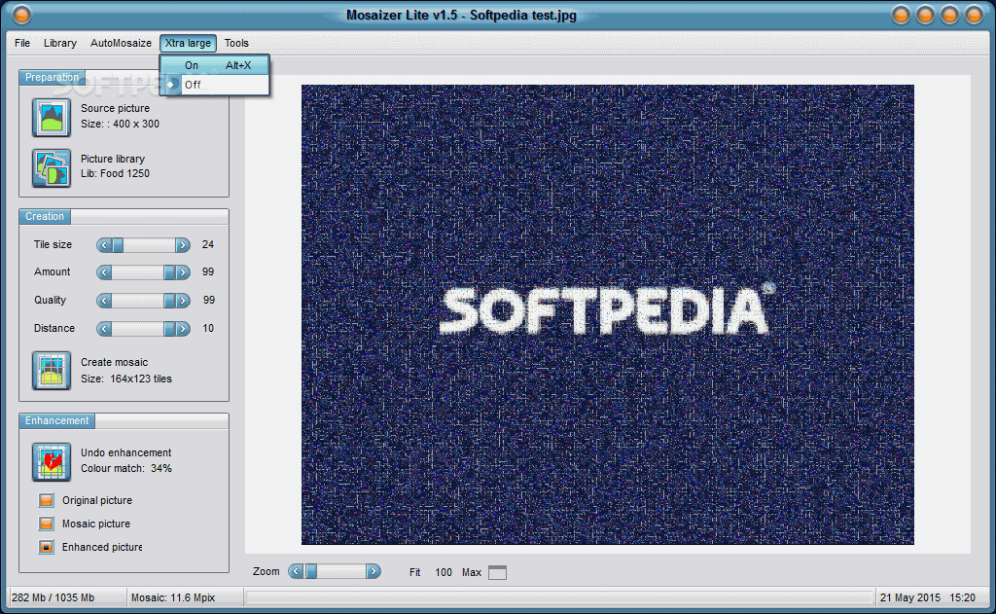The width and height of the screenshot is (996, 614).
Task: Click the Quality slider track
Action: pyautogui.click(x=144, y=301)
